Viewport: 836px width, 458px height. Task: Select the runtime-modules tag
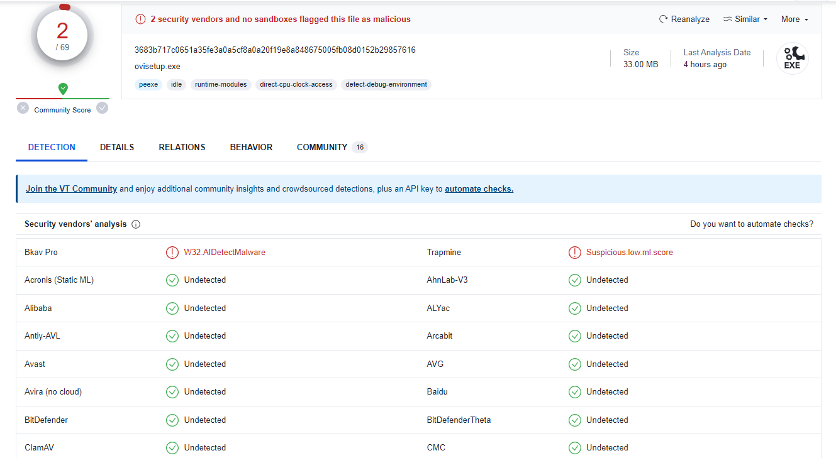coord(221,85)
